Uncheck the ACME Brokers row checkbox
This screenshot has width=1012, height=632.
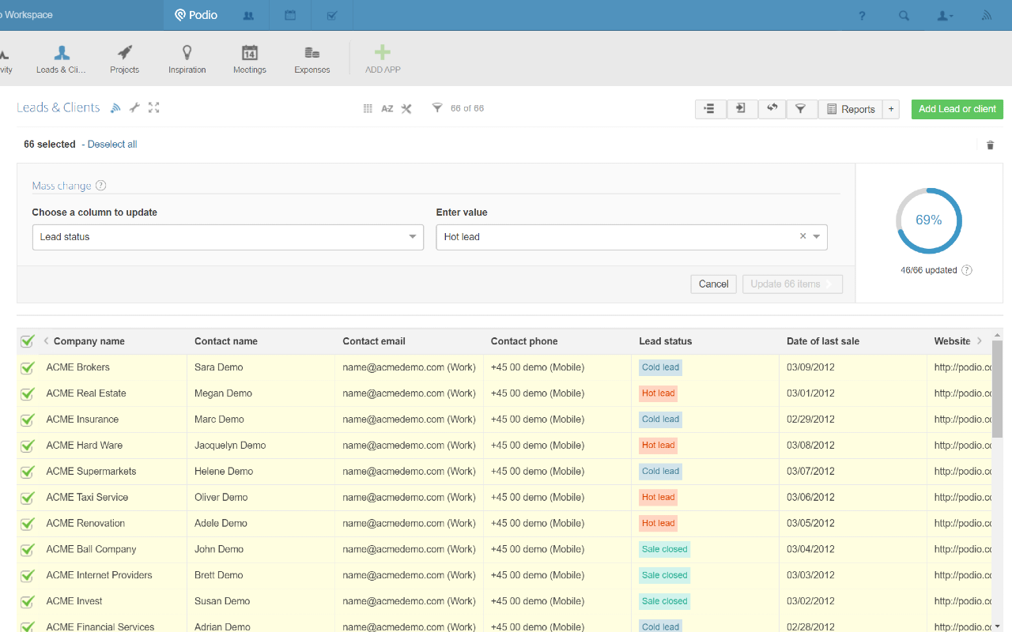[27, 367]
